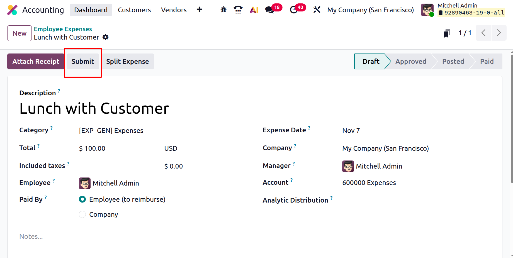Open the activities clock icon

294,10
